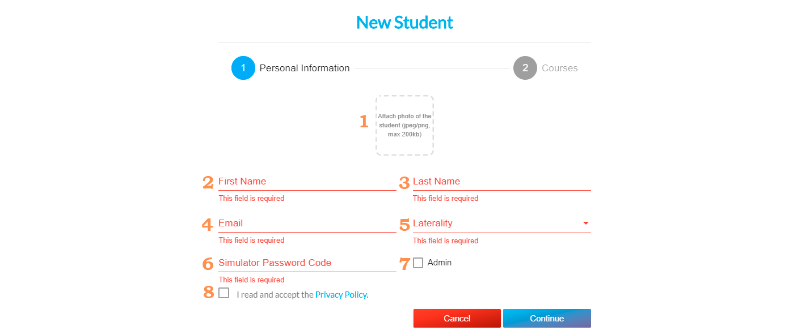Image resolution: width=810 pixels, height=335 pixels.
Task: Click into the Email field
Action: [x=307, y=223]
